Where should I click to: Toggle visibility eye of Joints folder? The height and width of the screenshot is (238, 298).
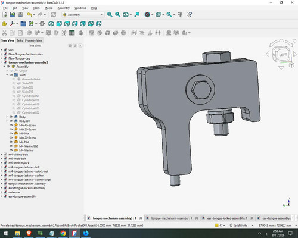pos(11,75)
